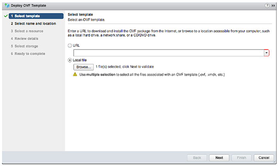278x166 pixels.
Task: Select the Local file radio button
Action: click(70, 60)
